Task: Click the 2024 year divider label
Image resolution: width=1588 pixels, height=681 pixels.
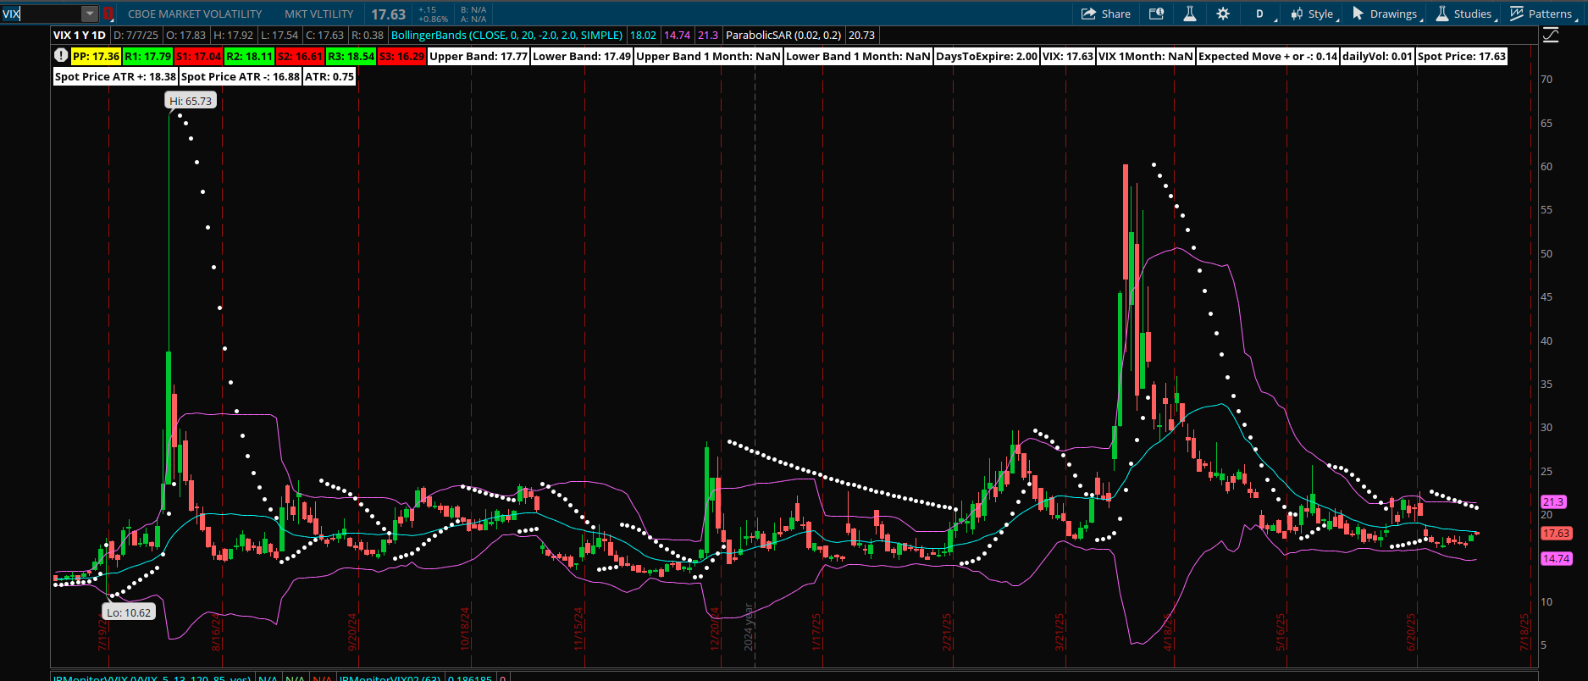Action: pos(749,628)
